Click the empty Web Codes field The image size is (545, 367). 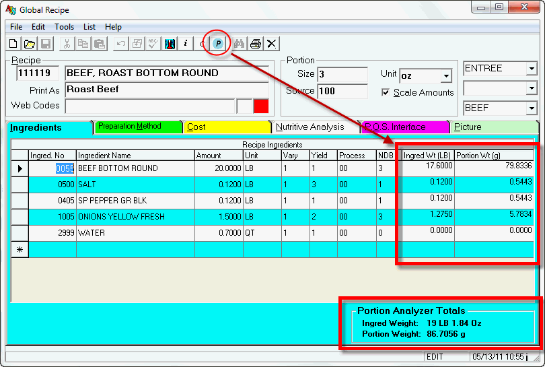[150, 106]
